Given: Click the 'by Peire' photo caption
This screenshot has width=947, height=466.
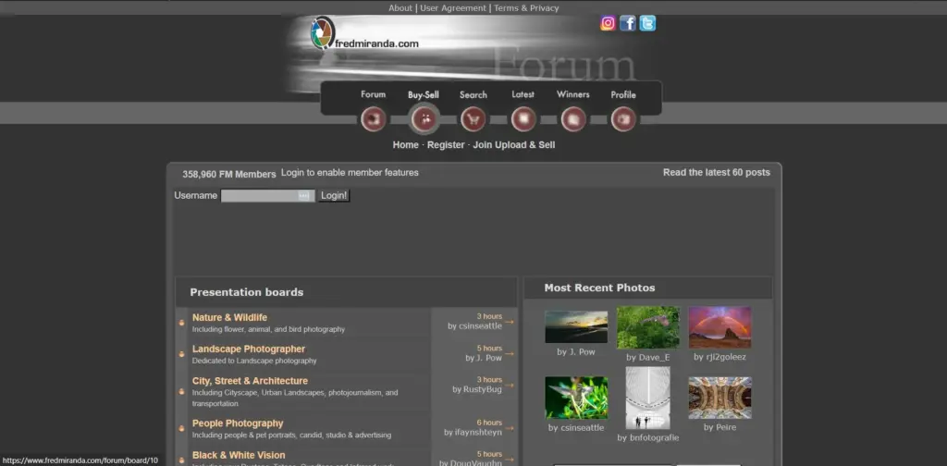Looking at the screenshot, I should pos(719,427).
